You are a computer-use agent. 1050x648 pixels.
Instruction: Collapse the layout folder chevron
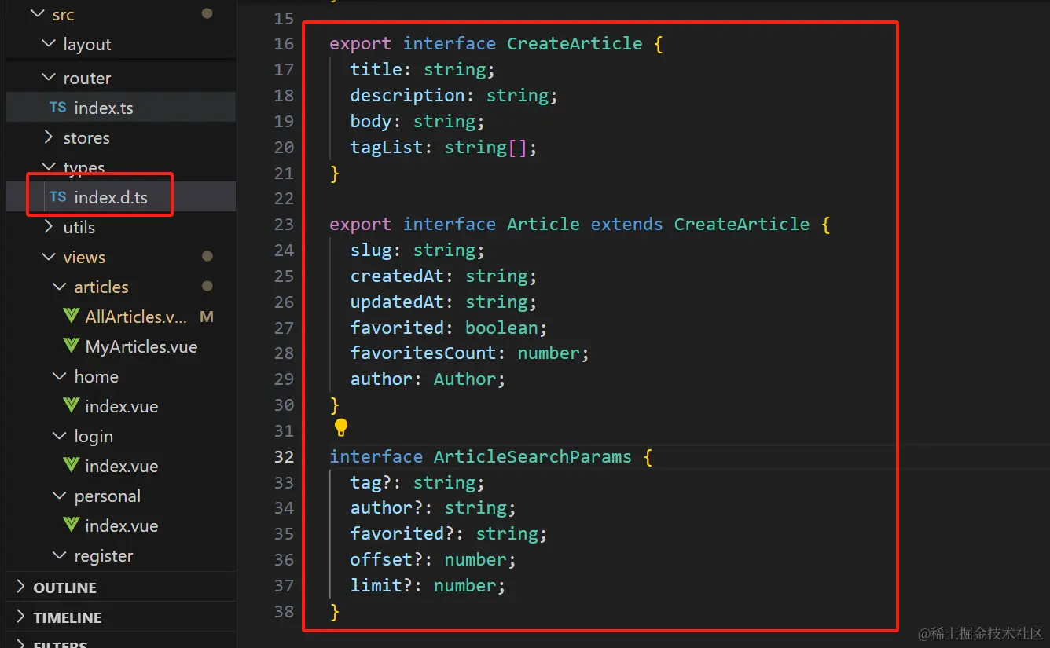(x=48, y=44)
